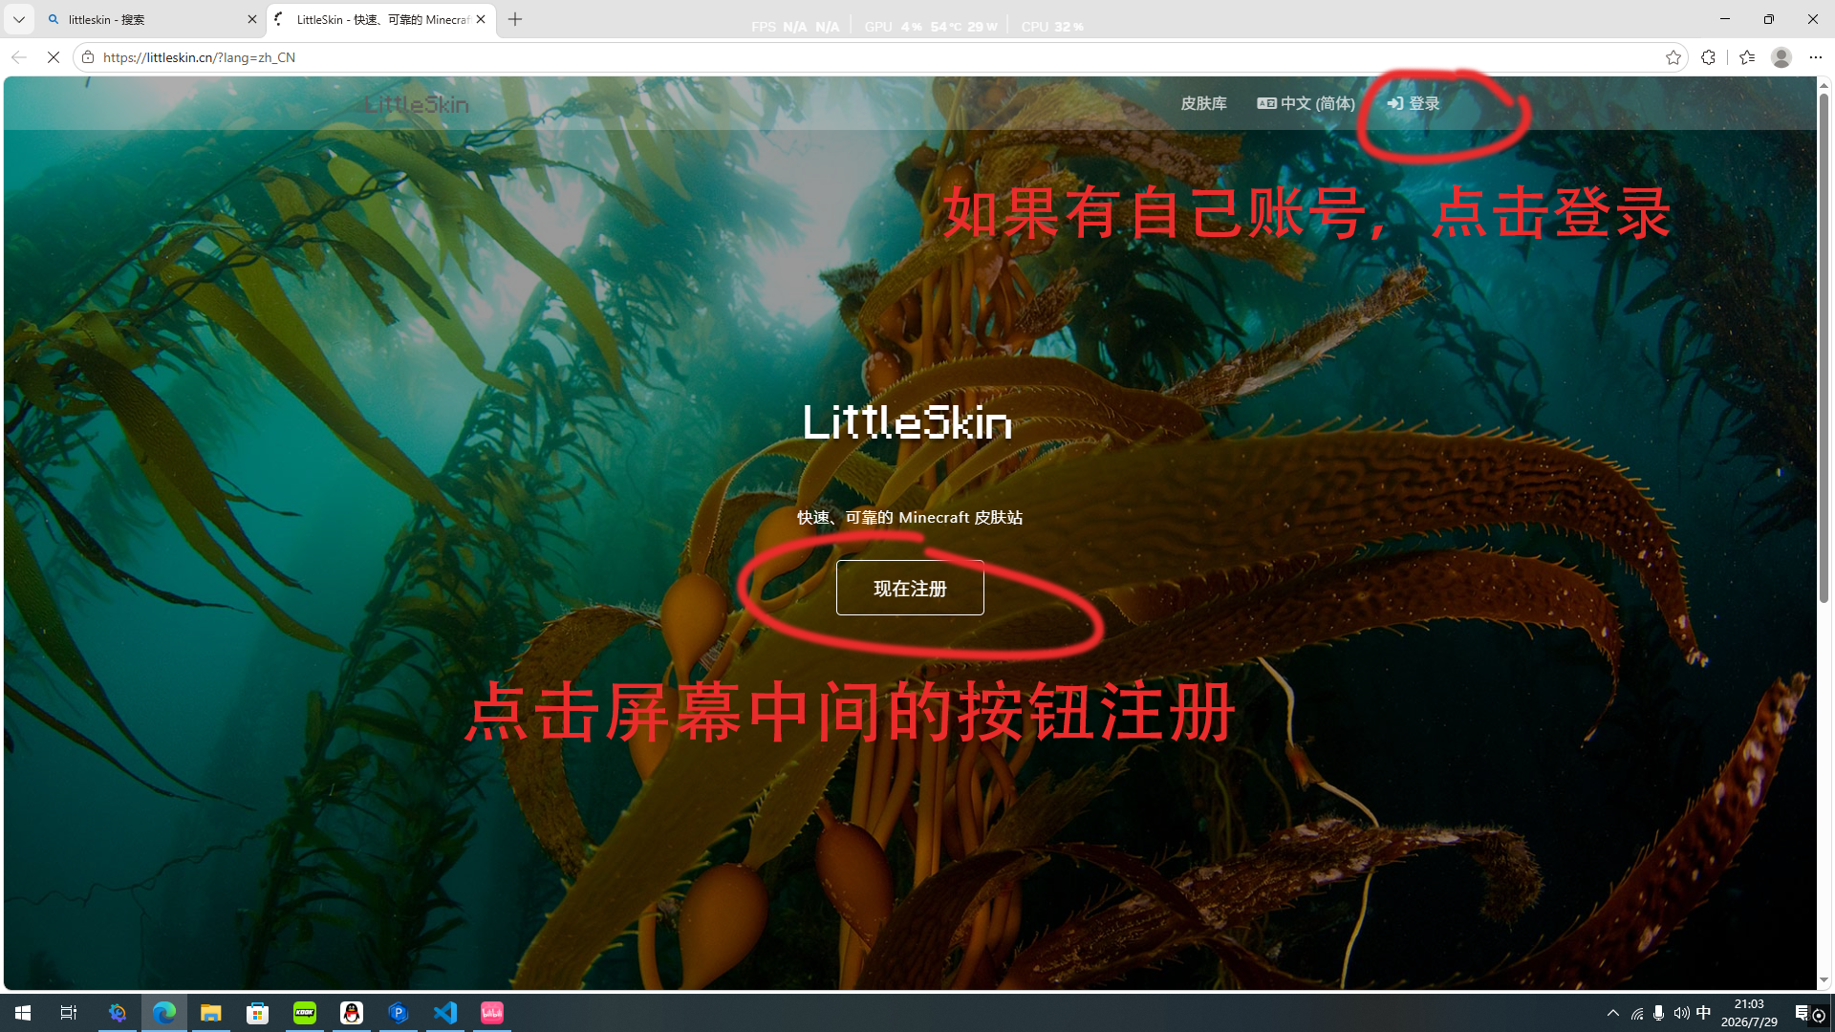Switch to Microsoft Edge in the taskbar
This screenshot has height=1032, width=1835.
click(x=164, y=1013)
